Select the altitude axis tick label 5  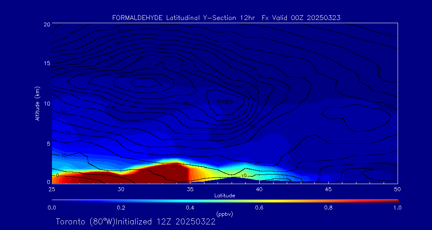click(x=48, y=144)
